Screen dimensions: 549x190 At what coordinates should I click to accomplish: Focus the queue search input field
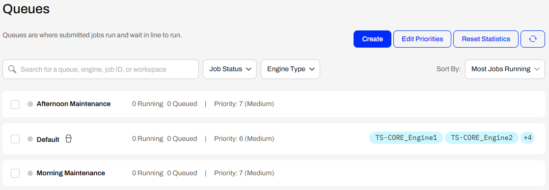pos(101,69)
